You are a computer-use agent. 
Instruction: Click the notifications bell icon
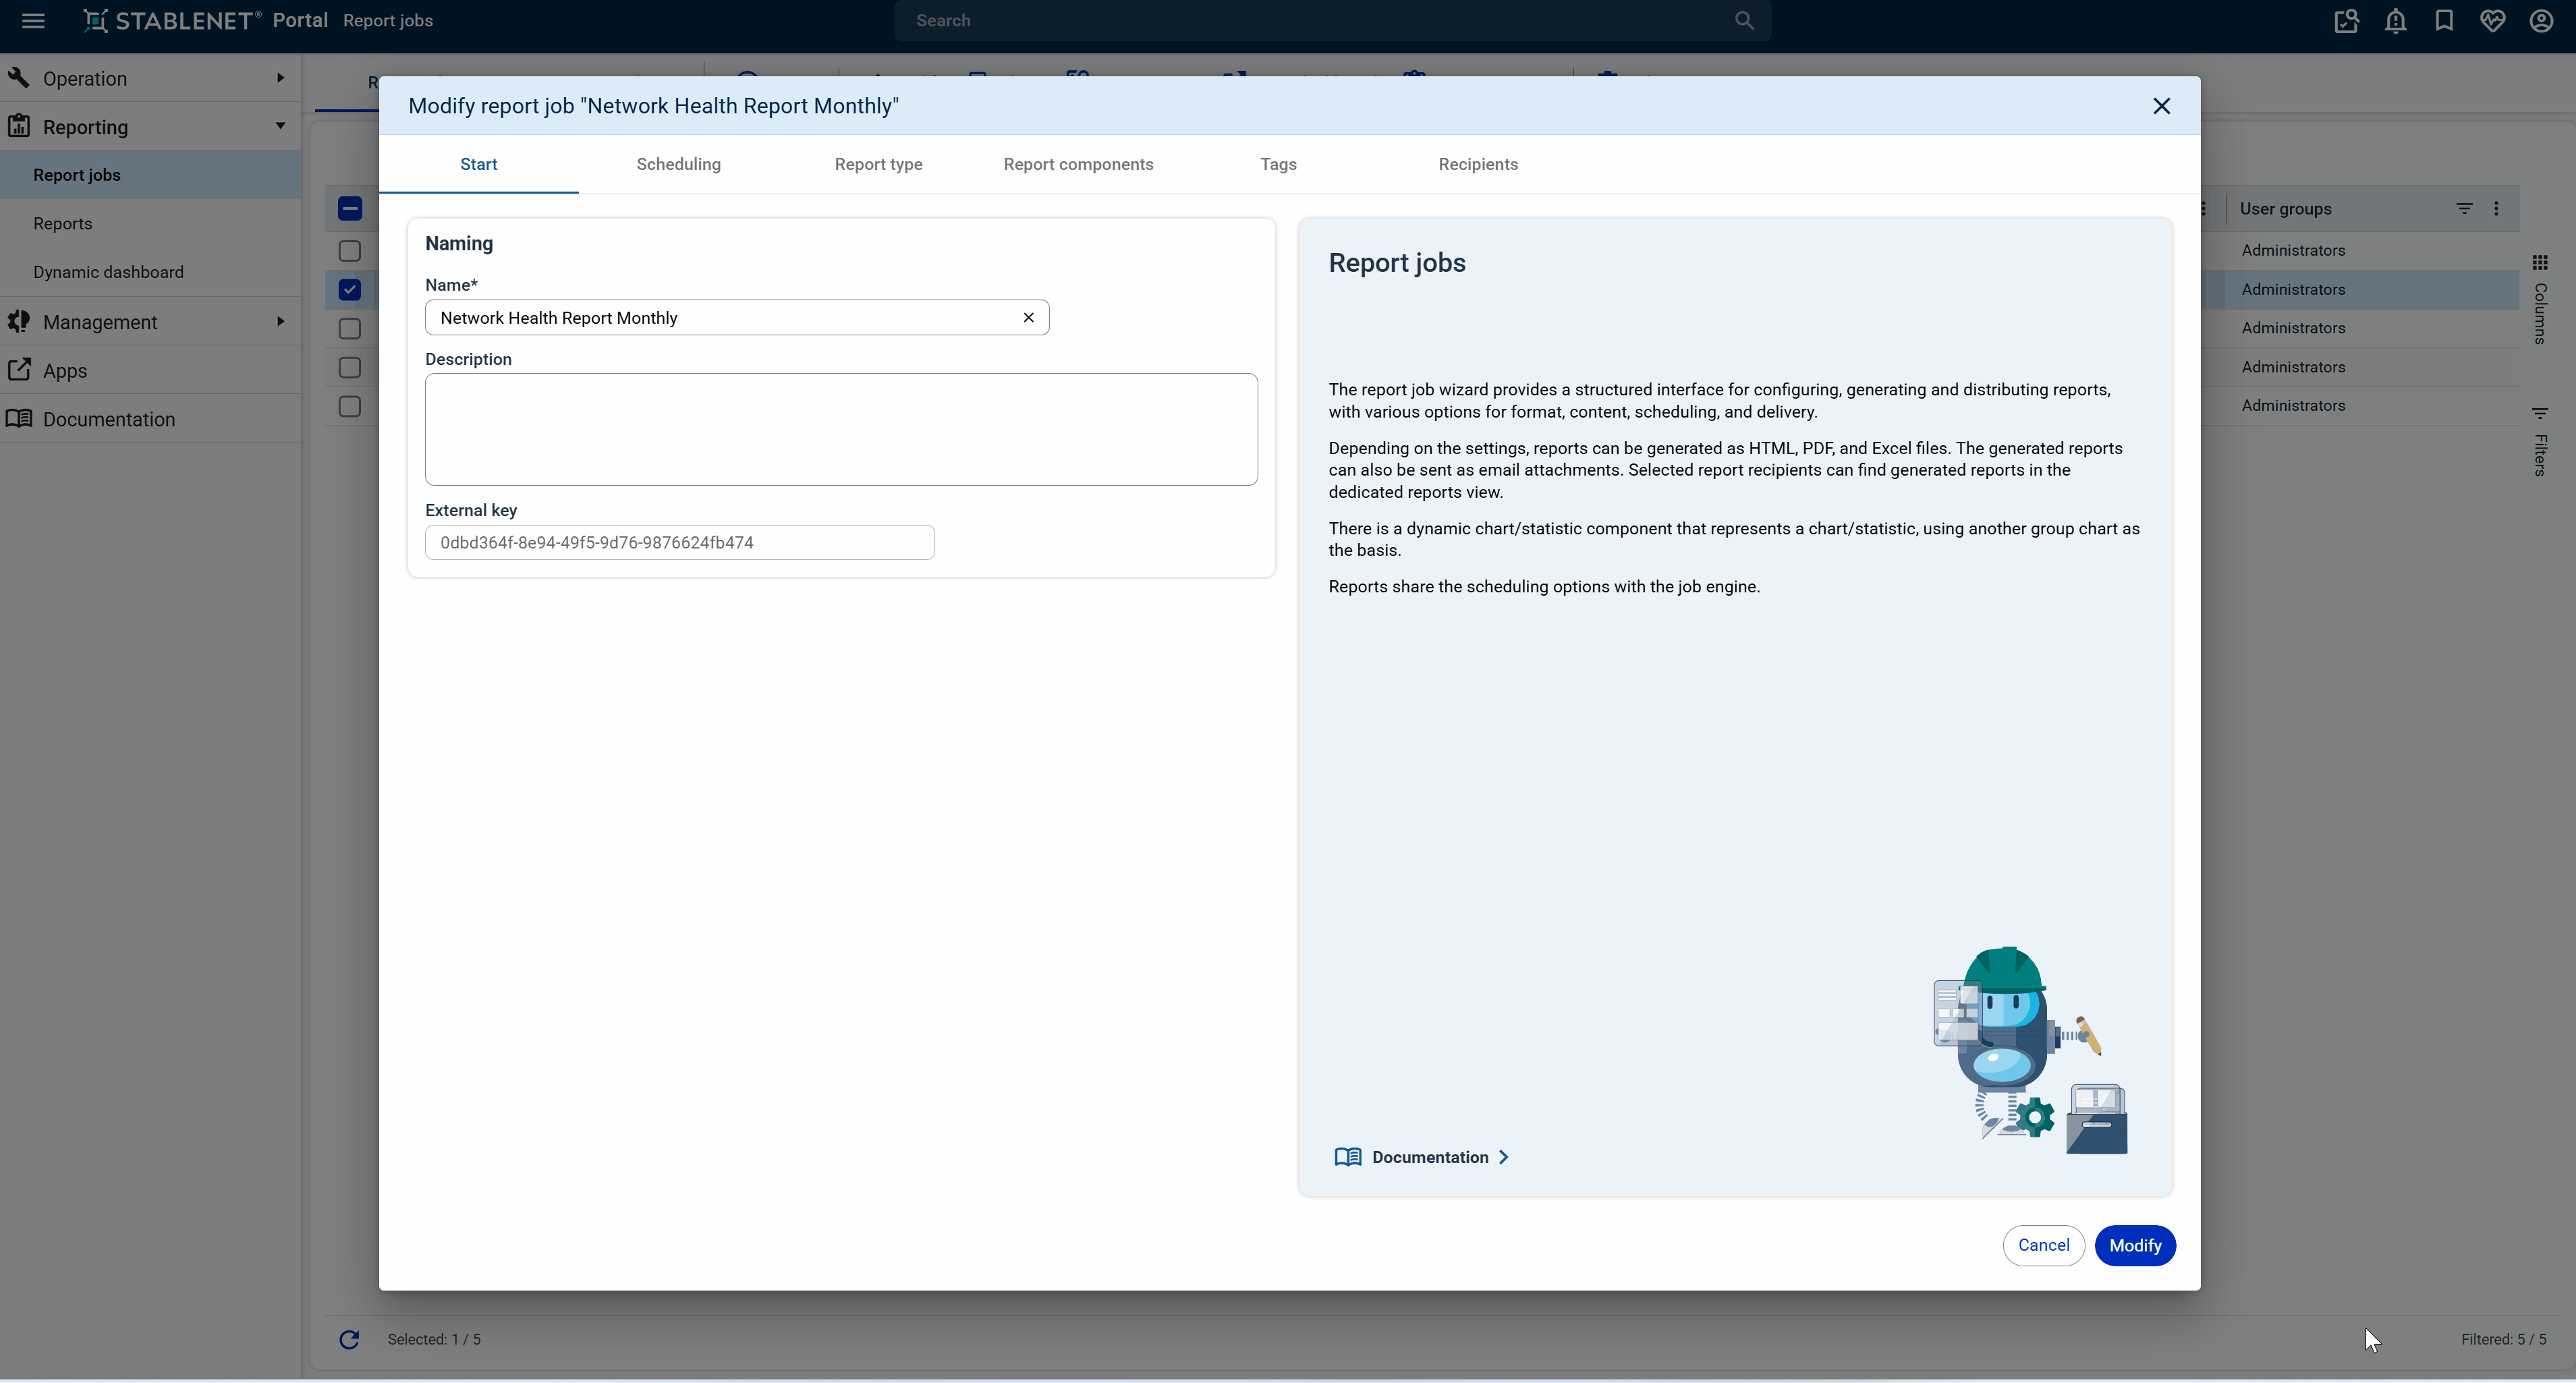[2395, 21]
